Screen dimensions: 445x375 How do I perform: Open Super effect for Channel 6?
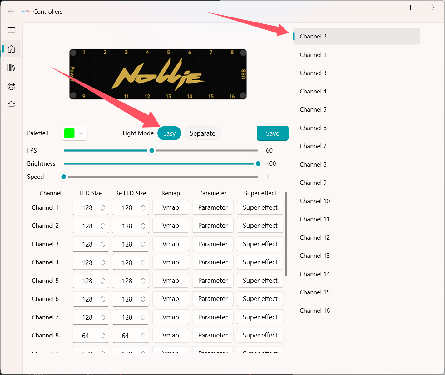tap(260, 299)
